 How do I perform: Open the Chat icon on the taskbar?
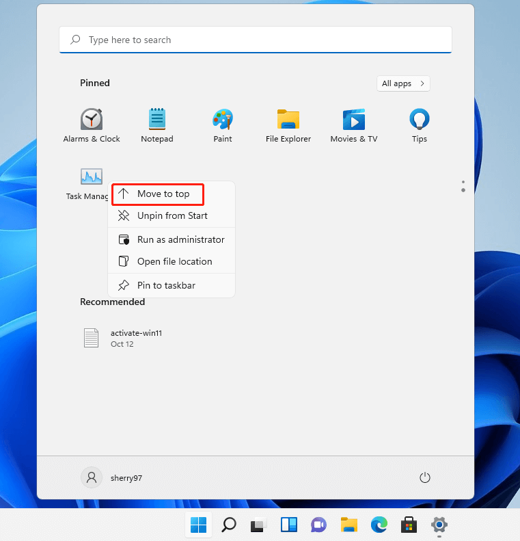[x=318, y=525]
